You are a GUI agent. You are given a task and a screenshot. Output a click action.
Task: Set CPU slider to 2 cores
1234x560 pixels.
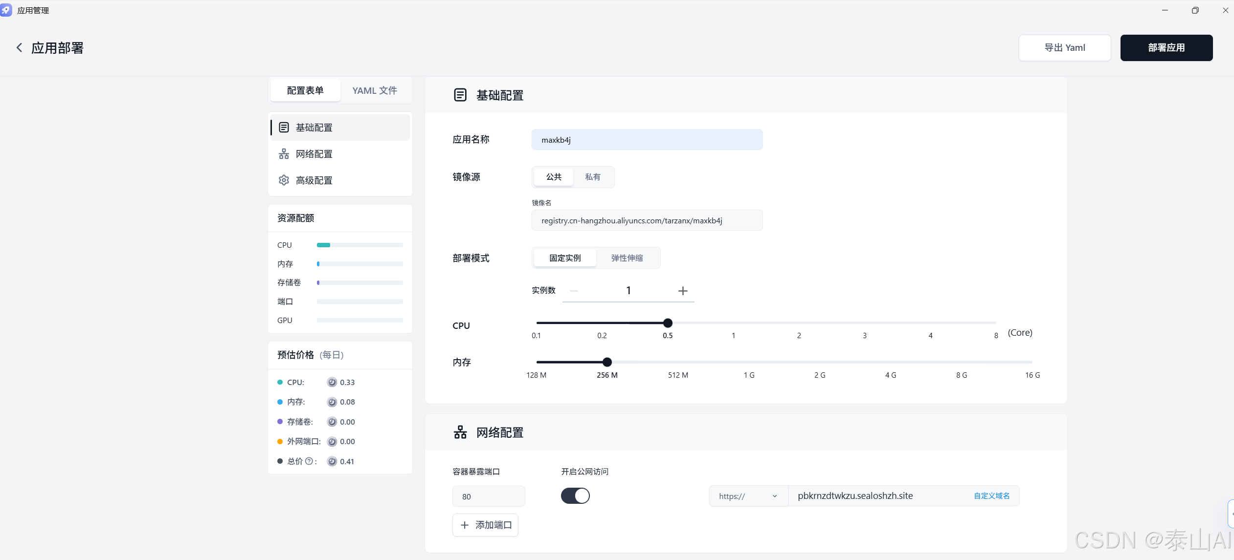799,323
